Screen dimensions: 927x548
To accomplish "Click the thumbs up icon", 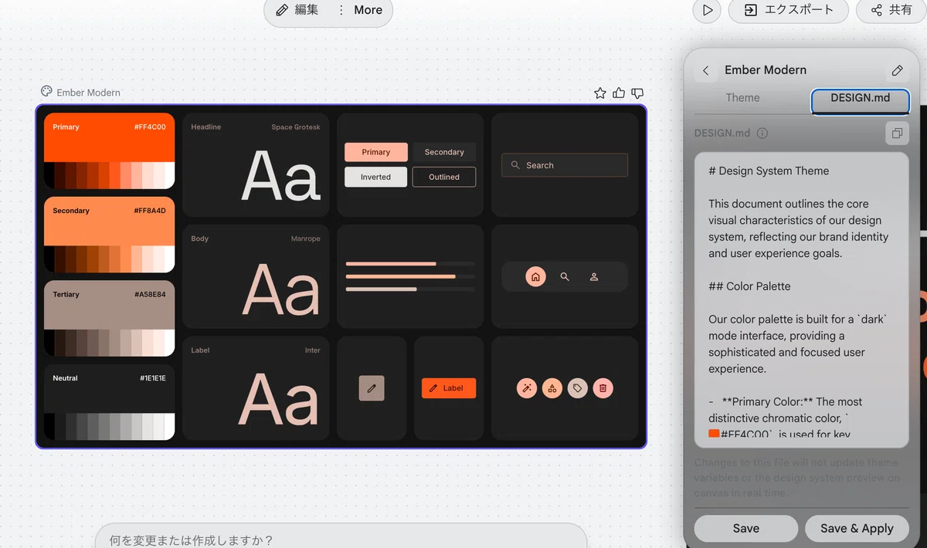I will 619,93.
